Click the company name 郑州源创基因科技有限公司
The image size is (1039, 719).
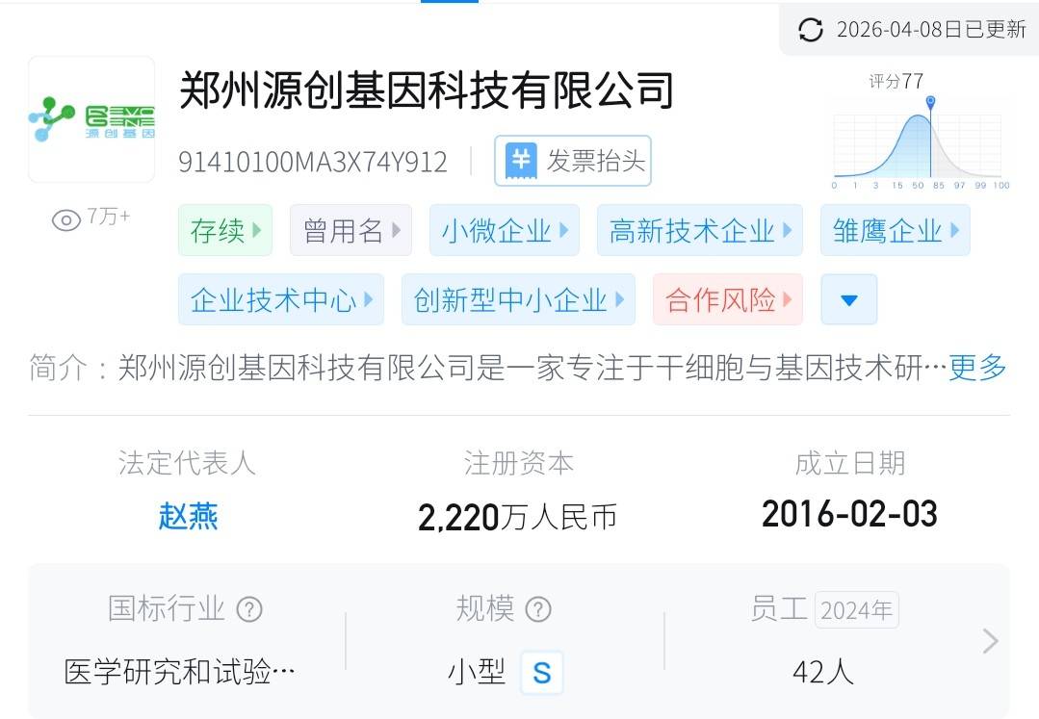pyautogui.click(x=427, y=90)
